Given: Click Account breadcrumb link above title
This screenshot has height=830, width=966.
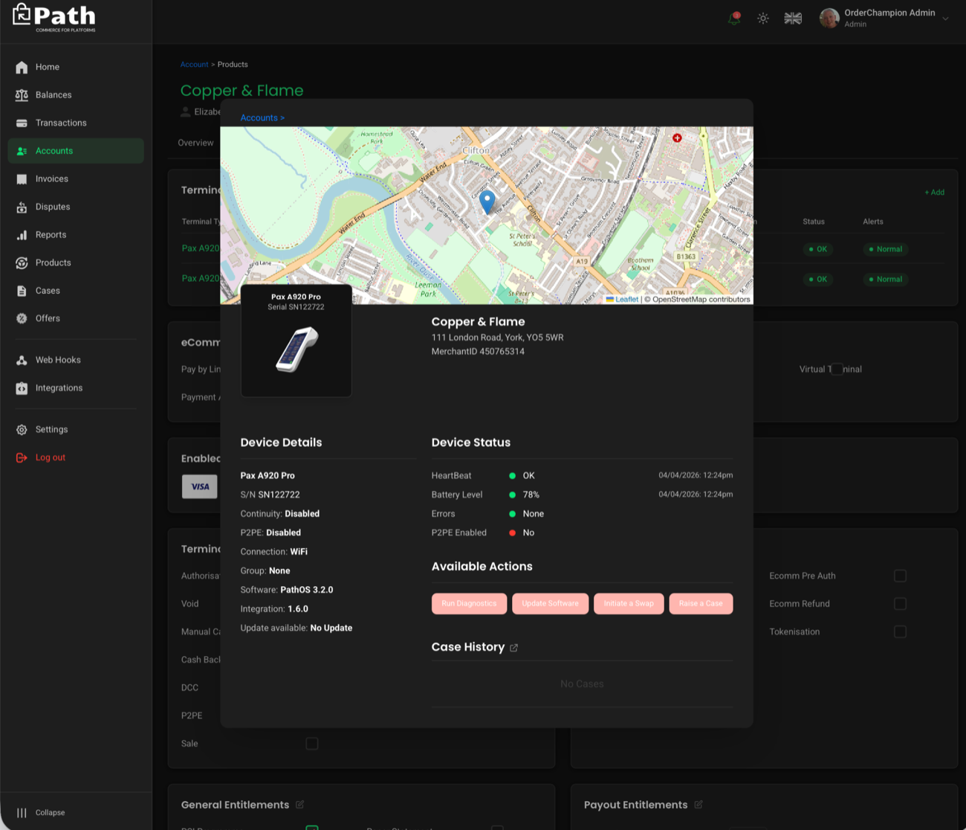Looking at the screenshot, I should pos(194,65).
